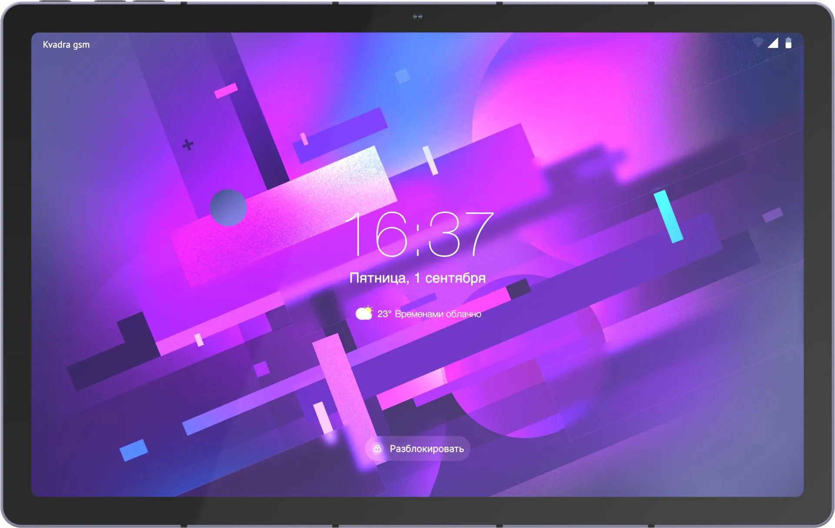Tap the date Пятница, 1 сентября

tap(417, 278)
